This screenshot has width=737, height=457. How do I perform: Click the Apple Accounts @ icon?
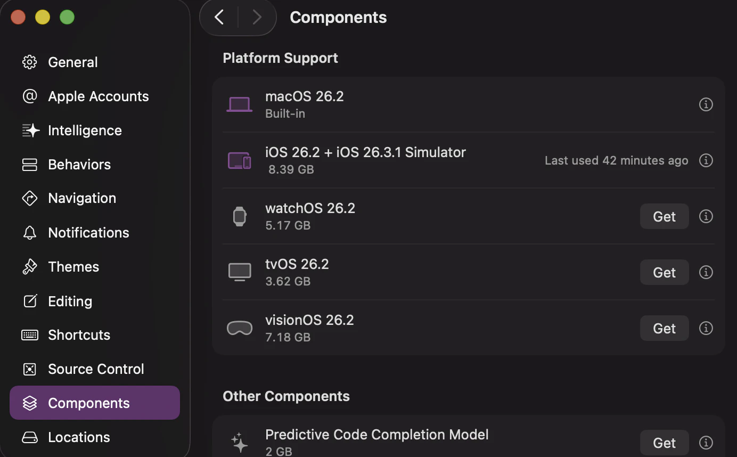30,96
